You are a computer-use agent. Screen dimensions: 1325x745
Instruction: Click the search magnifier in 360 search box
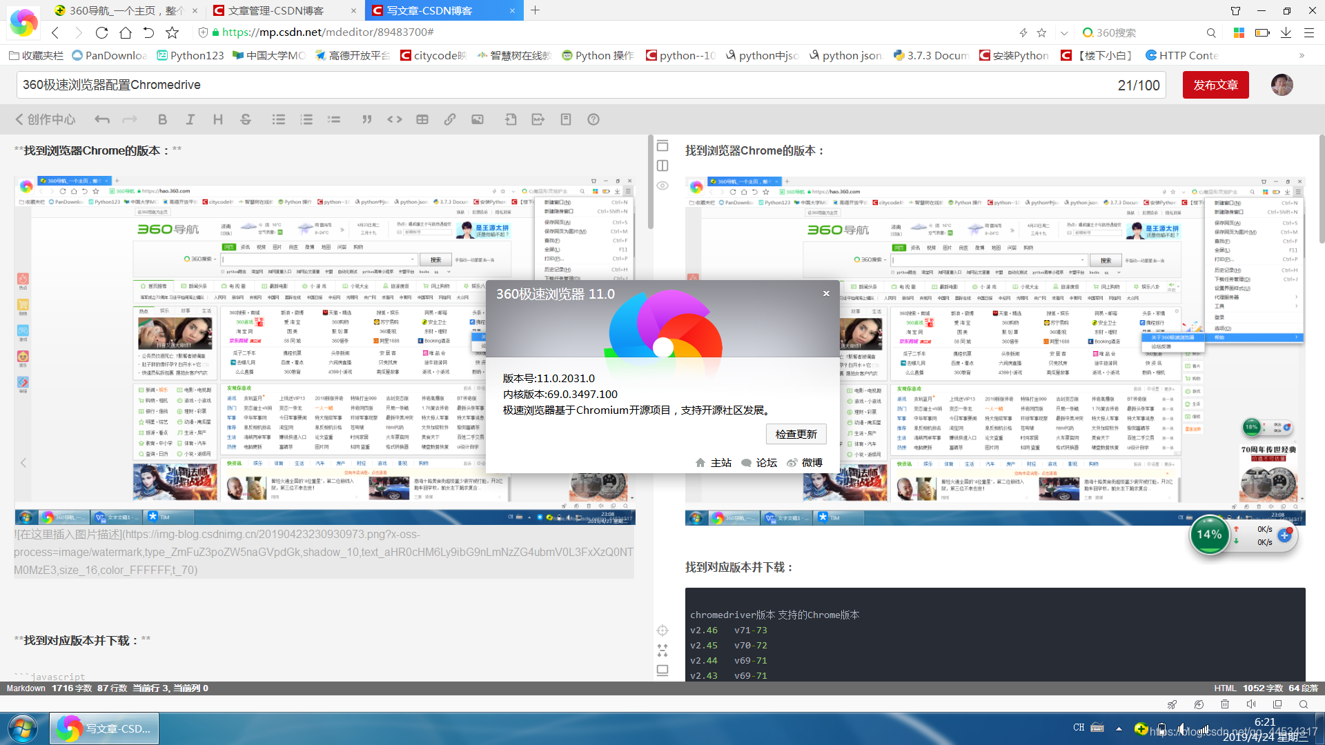[x=1211, y=32]
